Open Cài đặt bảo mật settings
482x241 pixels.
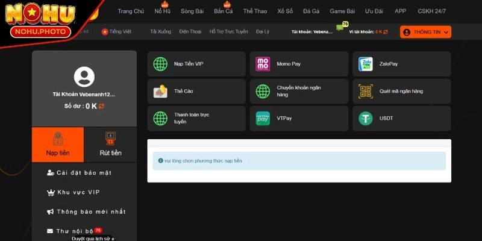pyautogui.click(x=83, y=173)
